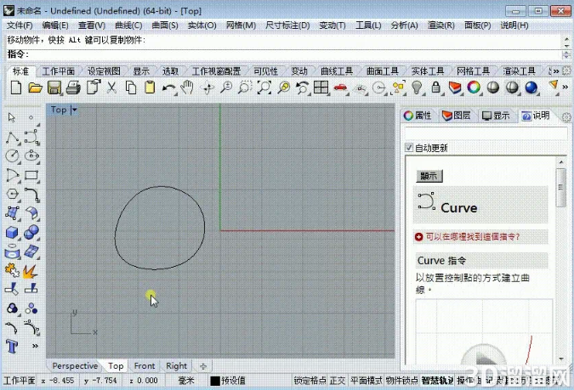574x390 pixels.
Task: Click the toolbar options gear icon
Action: coord(566,71)
